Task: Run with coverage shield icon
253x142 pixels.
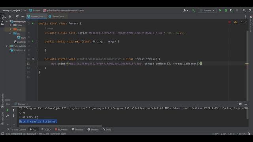Action: coord(231,11)
